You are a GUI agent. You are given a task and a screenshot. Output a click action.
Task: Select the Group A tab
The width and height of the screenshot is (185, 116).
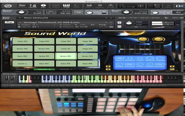[x=22, y=69]
